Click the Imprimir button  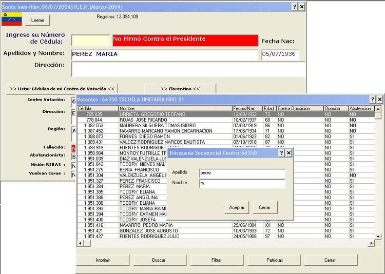coord(103,260)
